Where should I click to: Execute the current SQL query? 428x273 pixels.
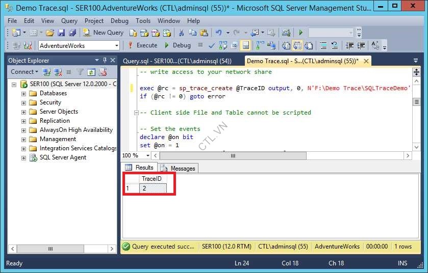coord(142,45)
